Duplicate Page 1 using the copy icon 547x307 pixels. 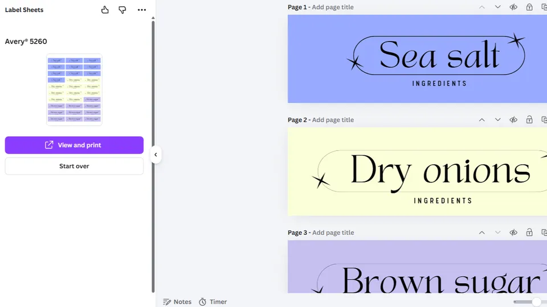point(544,7)
